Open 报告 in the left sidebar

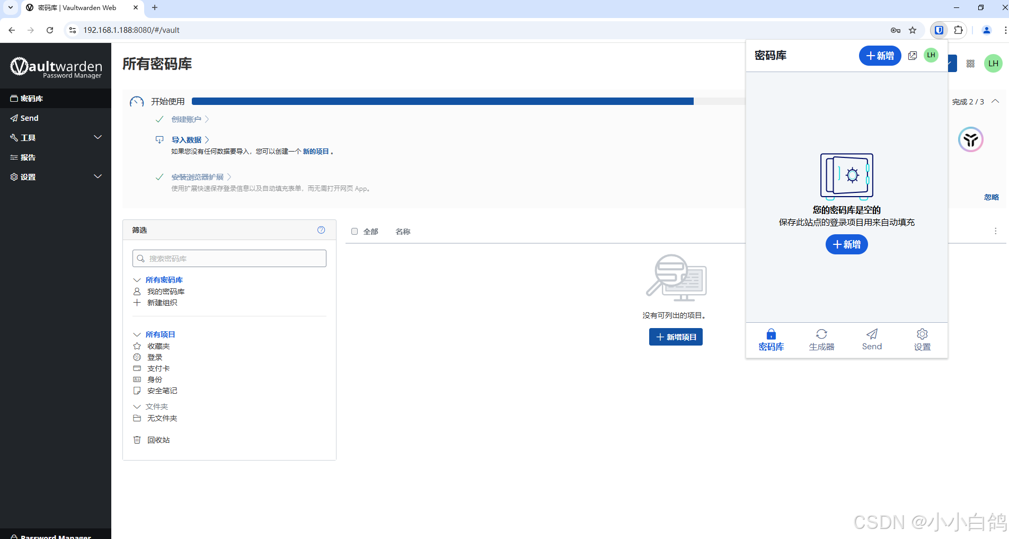[28, 157]
